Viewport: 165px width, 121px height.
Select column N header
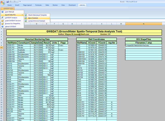(x=144, y=24)
